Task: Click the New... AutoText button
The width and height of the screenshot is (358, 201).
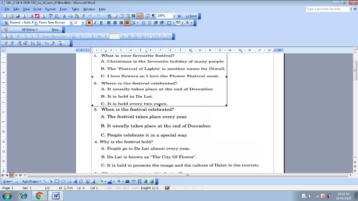Action: pos(56,30)
